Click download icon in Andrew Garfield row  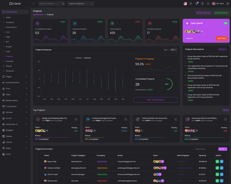coord(217,168)
